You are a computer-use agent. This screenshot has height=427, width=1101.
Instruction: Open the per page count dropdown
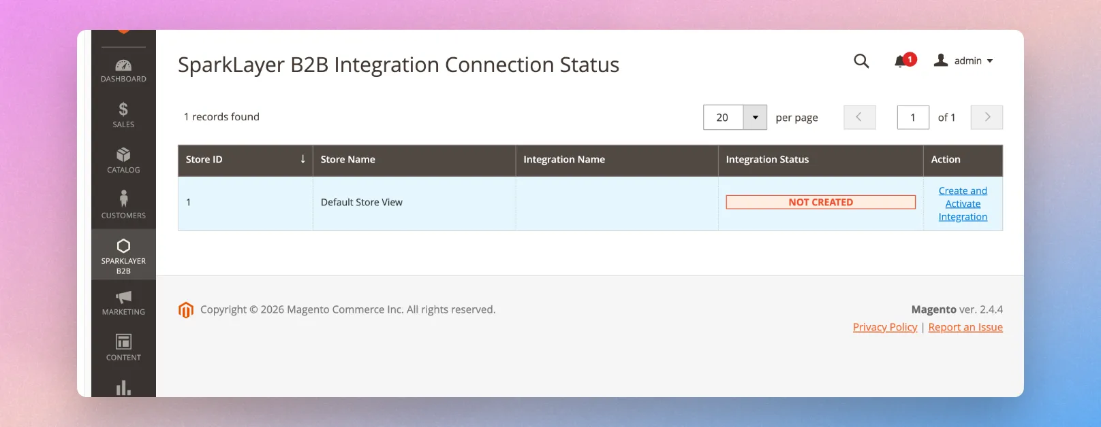[755, 118]
